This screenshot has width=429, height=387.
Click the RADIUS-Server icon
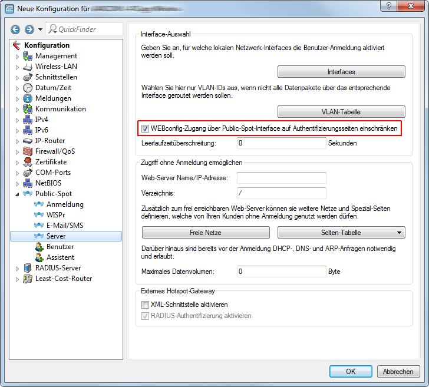[x=28, y=268]
